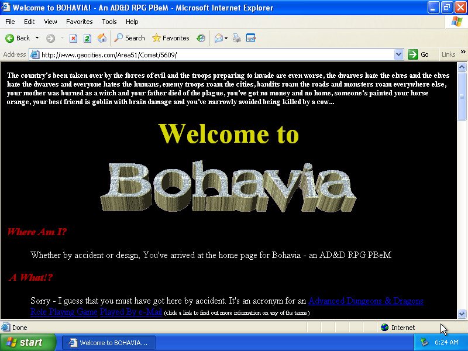Expand the Links bar chevron

coord(464,54)
